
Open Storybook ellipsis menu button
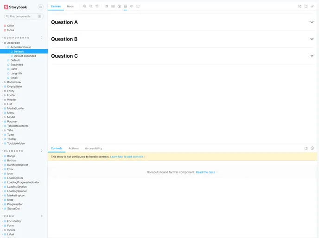point(41,7)
